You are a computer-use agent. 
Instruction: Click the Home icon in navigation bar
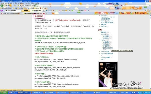tap(15, 6)
